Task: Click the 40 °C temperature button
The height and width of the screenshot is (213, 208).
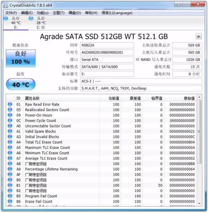Action: point(21,85)
